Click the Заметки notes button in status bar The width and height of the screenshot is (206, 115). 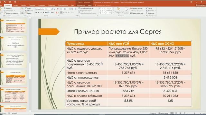coord(153,113)
